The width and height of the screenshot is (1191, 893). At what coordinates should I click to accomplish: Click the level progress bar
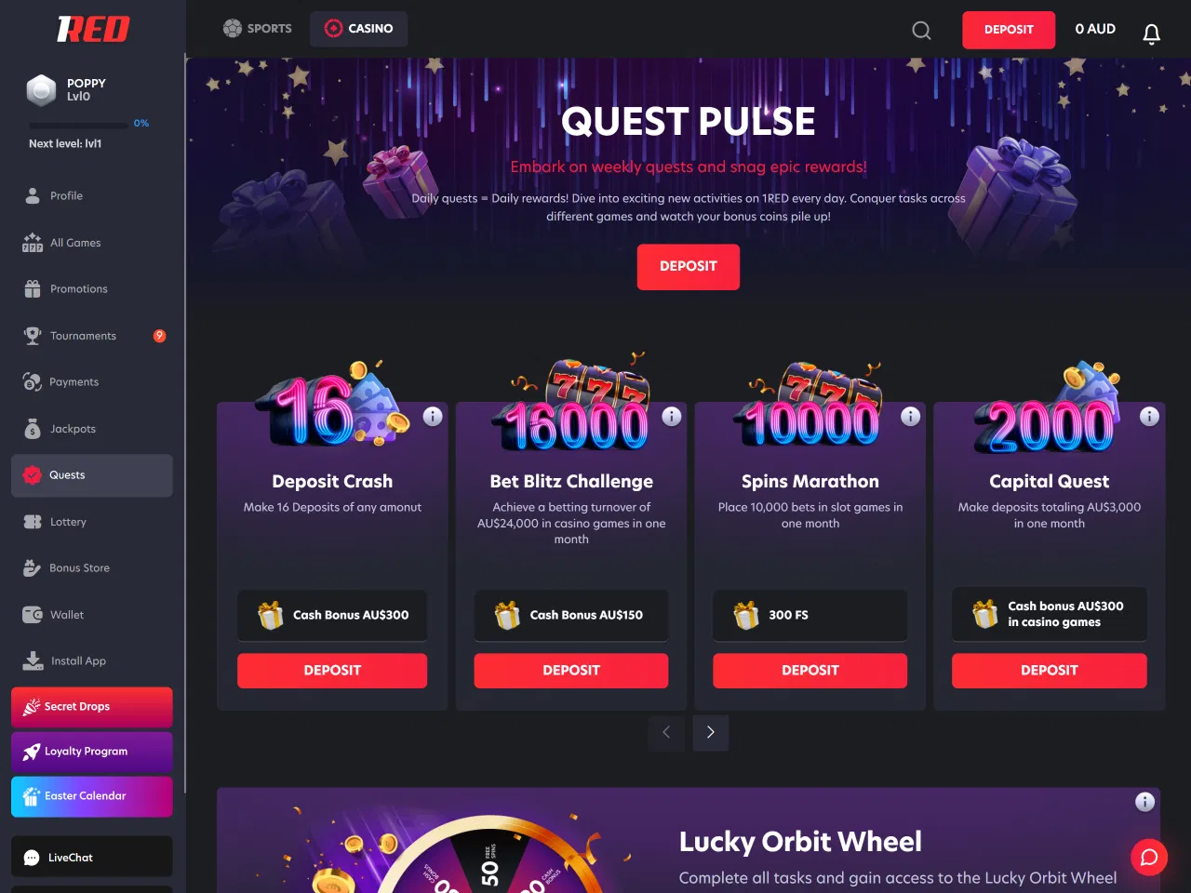pyautogui.click(x=79, y=125)
